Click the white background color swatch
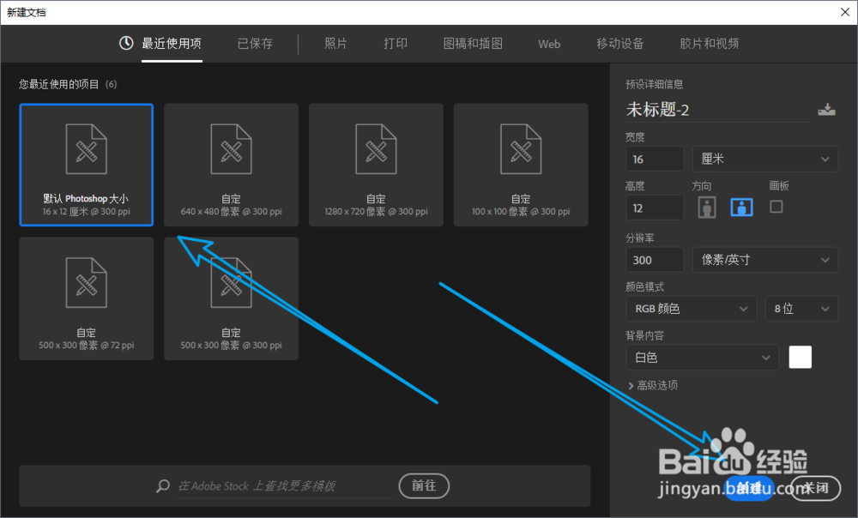Screen dimensions: 858x518 pyautogui.click(x=800, y=357)
